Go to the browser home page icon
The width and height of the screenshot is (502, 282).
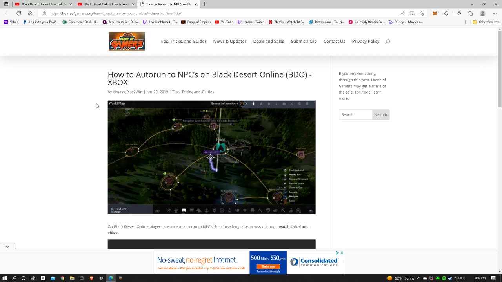click(x=30, y=13)
